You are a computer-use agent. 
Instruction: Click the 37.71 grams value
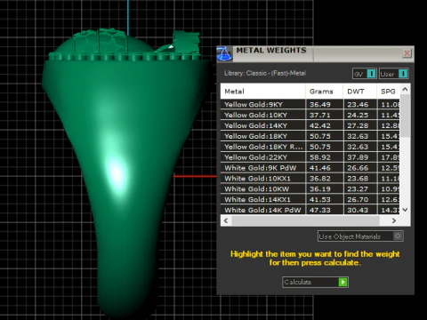tap(320, 115)
